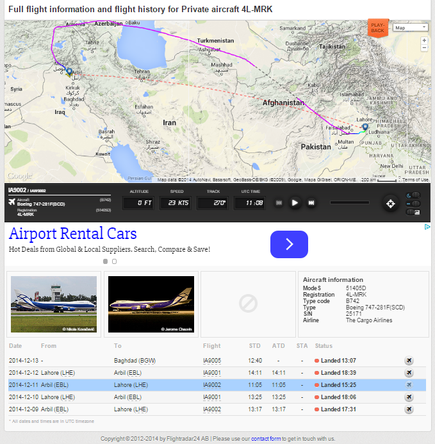Image resolution: width=435 pixels, height=444 pixels.
Task: Click the orange PLAYBACK ribbon
Action: click(378, 28)
